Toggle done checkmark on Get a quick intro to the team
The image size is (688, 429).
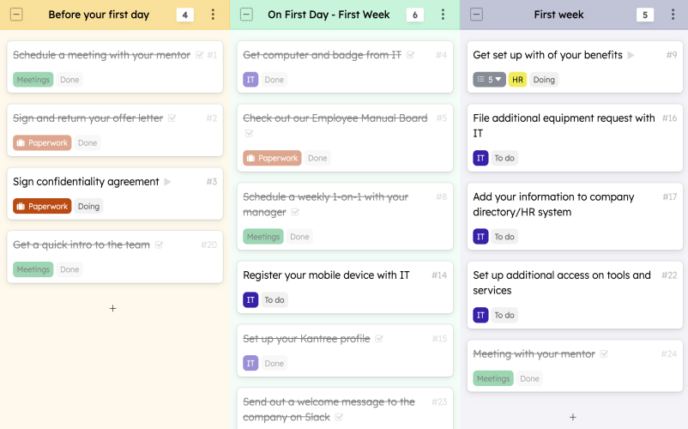click(159, 245)
